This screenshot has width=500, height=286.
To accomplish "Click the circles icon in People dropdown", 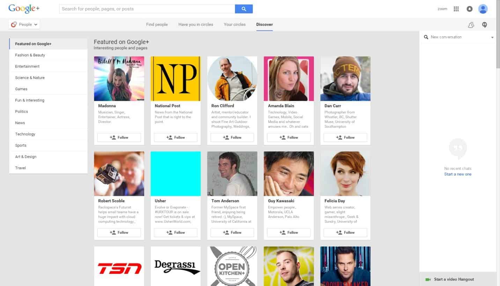I will 14,24.
